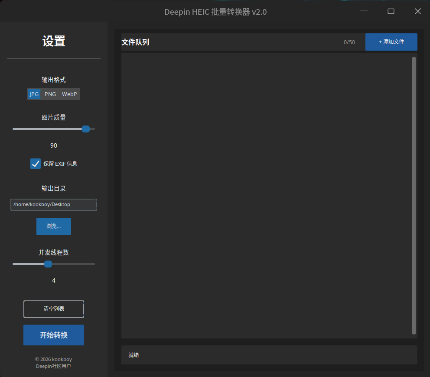The width and height of the screenshot is (430, 377).
Task: Select JPG output format
Action: click(x=34, y=94)
